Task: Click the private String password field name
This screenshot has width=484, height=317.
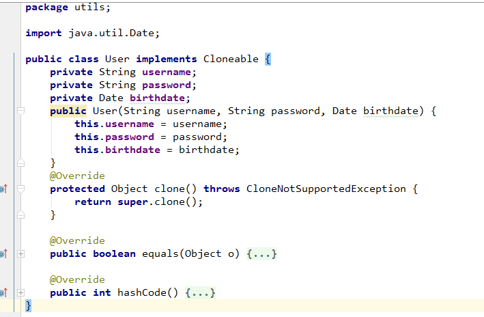Action: (167, 85)
